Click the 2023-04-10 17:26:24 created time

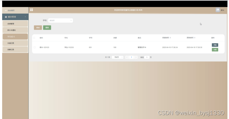click(x=170, y=47)
